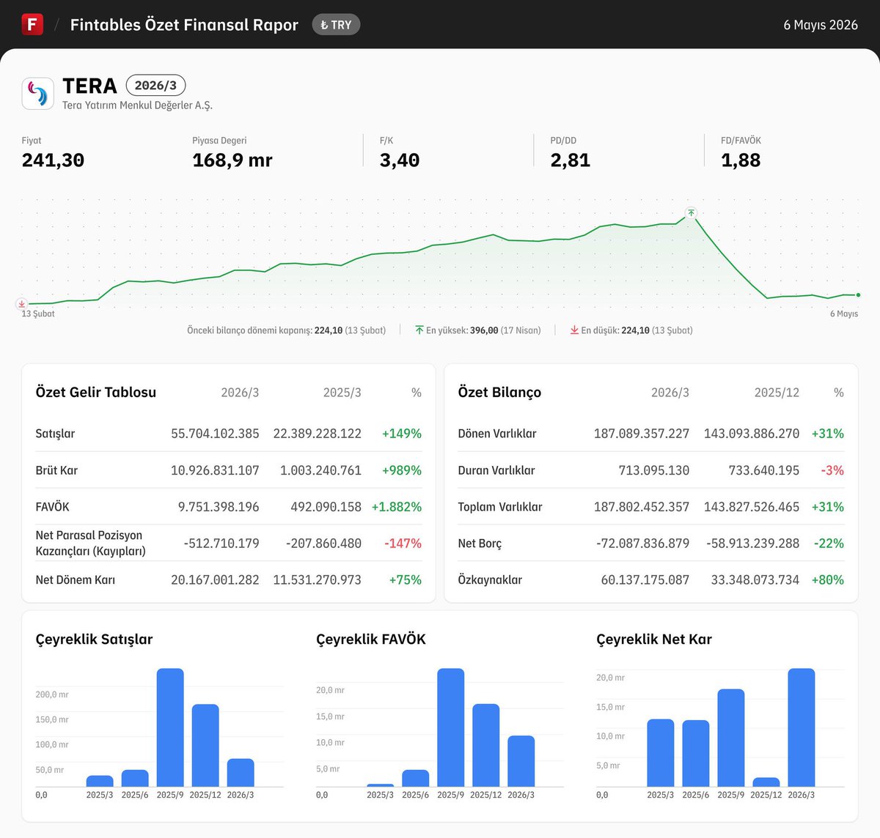The image size is (880, 838).
Task: Click the lowest price marker on chart
Action: coord(22,303)
